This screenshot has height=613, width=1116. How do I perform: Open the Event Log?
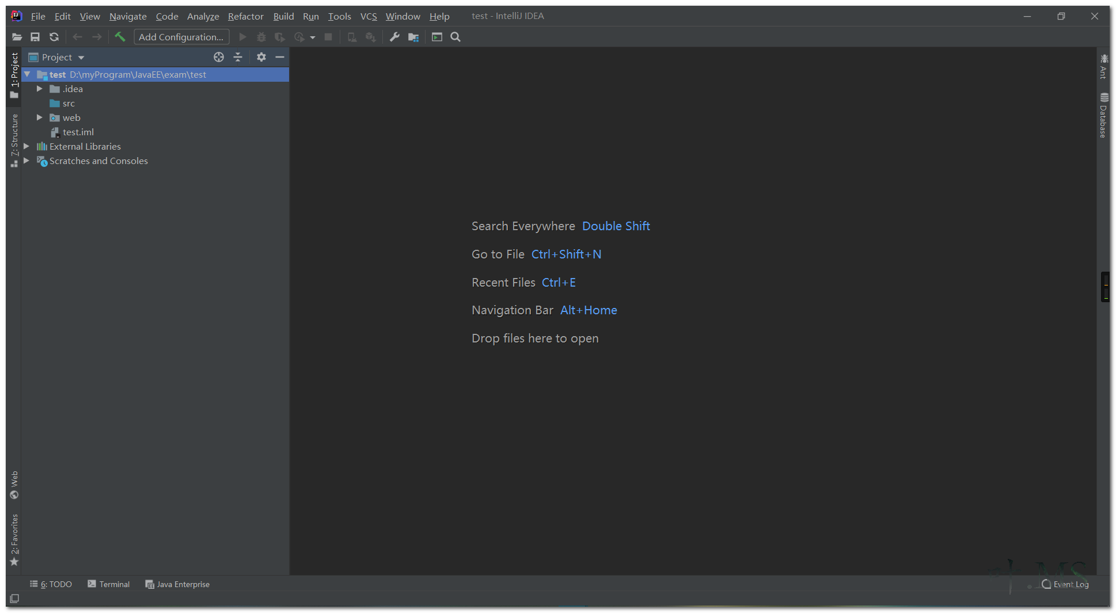tap(1065, 584)
